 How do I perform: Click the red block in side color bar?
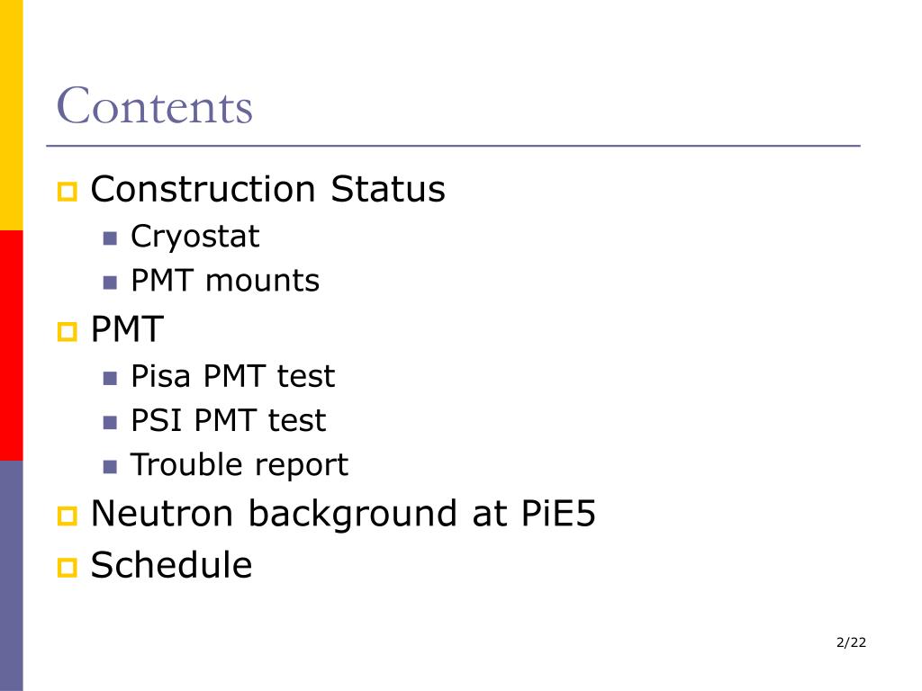tap(11, 345)
